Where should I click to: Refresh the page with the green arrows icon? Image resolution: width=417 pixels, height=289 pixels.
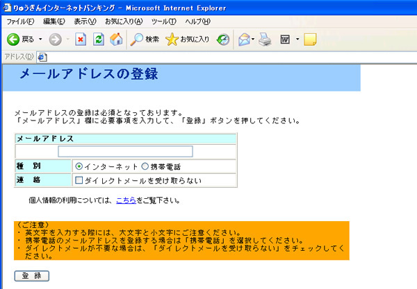coord(99,40)
